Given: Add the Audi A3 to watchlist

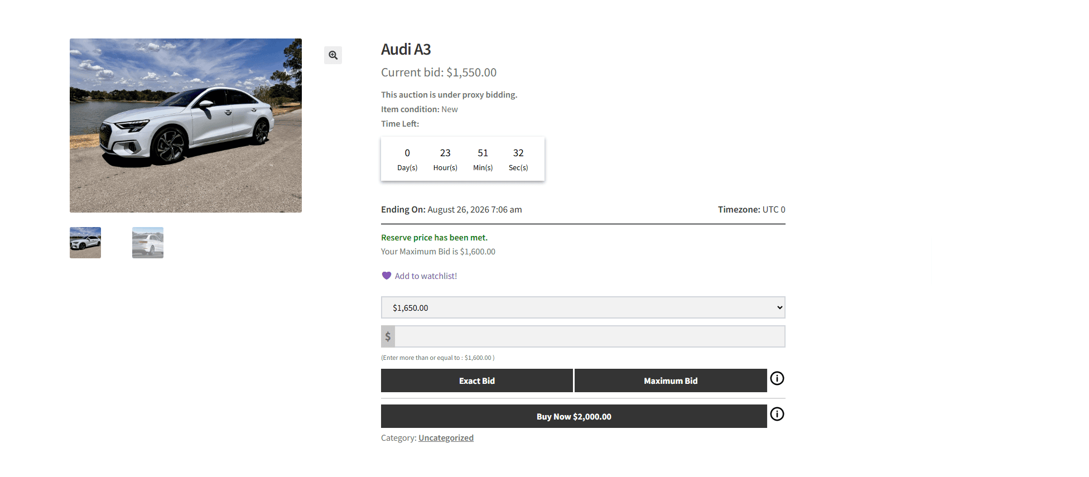Looking at the screenshot, I should [x=426, y=276].
